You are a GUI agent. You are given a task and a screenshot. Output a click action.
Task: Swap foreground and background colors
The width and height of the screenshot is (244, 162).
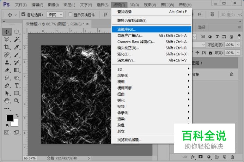17,115
